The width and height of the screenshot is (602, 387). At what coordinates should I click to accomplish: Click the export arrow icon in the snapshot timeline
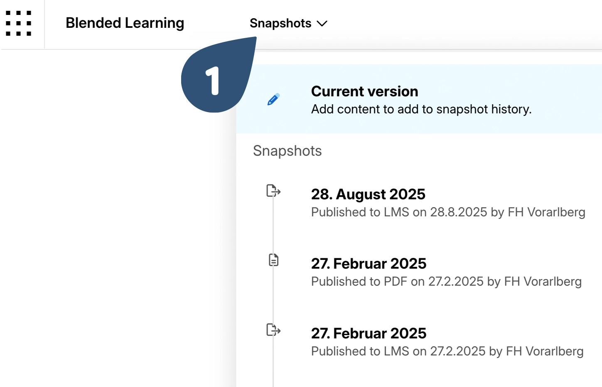point(273,191)
